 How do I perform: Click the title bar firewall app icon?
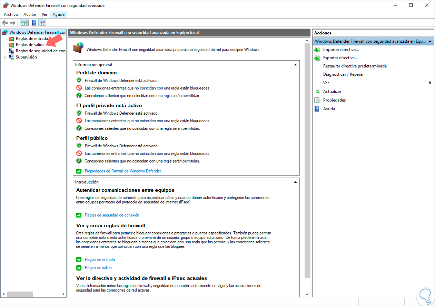6,5
